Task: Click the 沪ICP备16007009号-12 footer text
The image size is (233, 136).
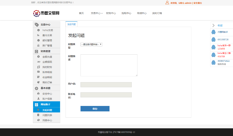Action: 124,132
